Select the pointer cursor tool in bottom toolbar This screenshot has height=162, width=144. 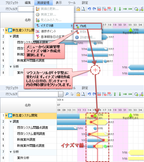coord(72,94)
